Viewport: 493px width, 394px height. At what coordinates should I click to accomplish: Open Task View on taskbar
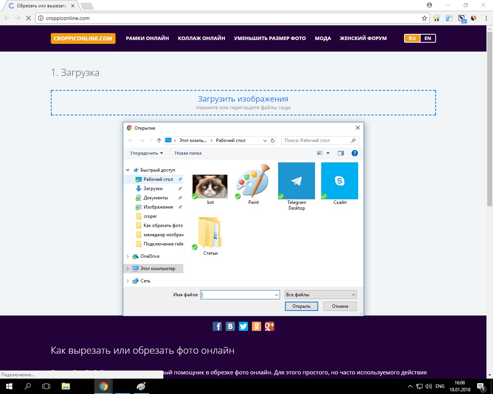click(46, 386)
